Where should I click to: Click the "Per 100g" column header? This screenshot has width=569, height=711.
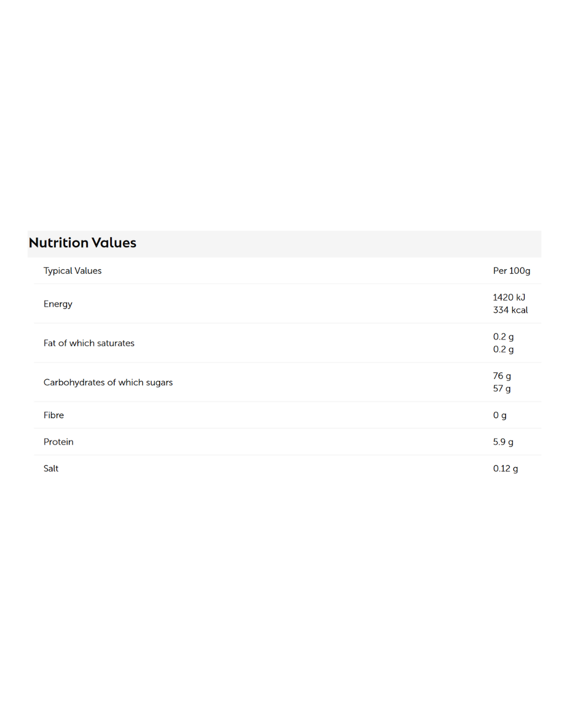click(x=511, y=271)
